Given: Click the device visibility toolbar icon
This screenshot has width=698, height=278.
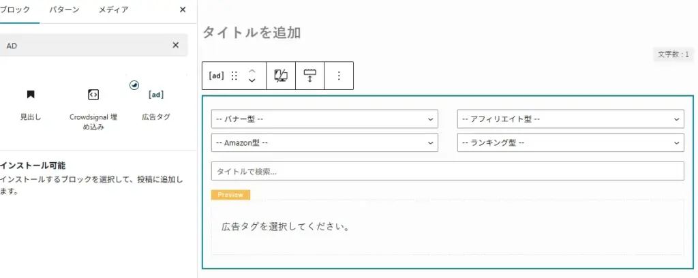Looking at the screenshot, I should (281, 76).
